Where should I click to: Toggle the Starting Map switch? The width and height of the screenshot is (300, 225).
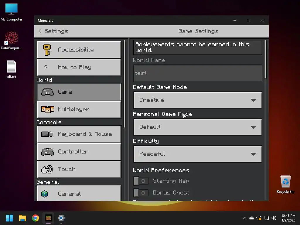[141, 181]
